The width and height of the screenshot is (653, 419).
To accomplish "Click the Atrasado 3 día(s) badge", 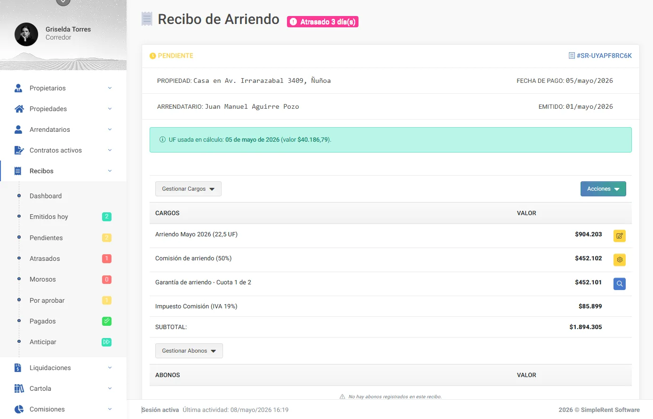I will (323, 22).
